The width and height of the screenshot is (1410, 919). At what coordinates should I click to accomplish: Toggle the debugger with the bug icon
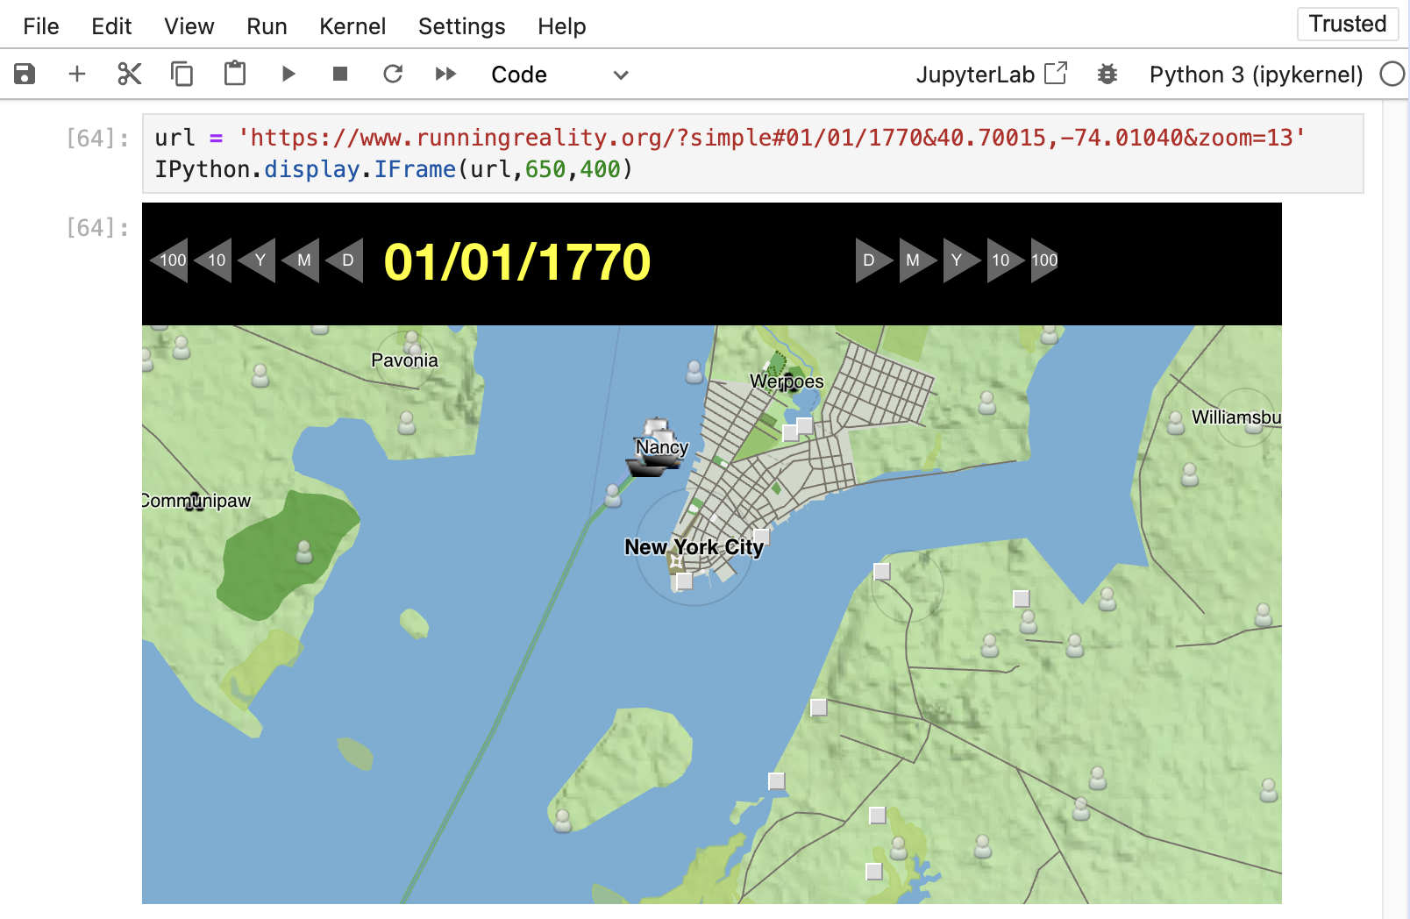pyautogui.click(x=1107, y=75)
